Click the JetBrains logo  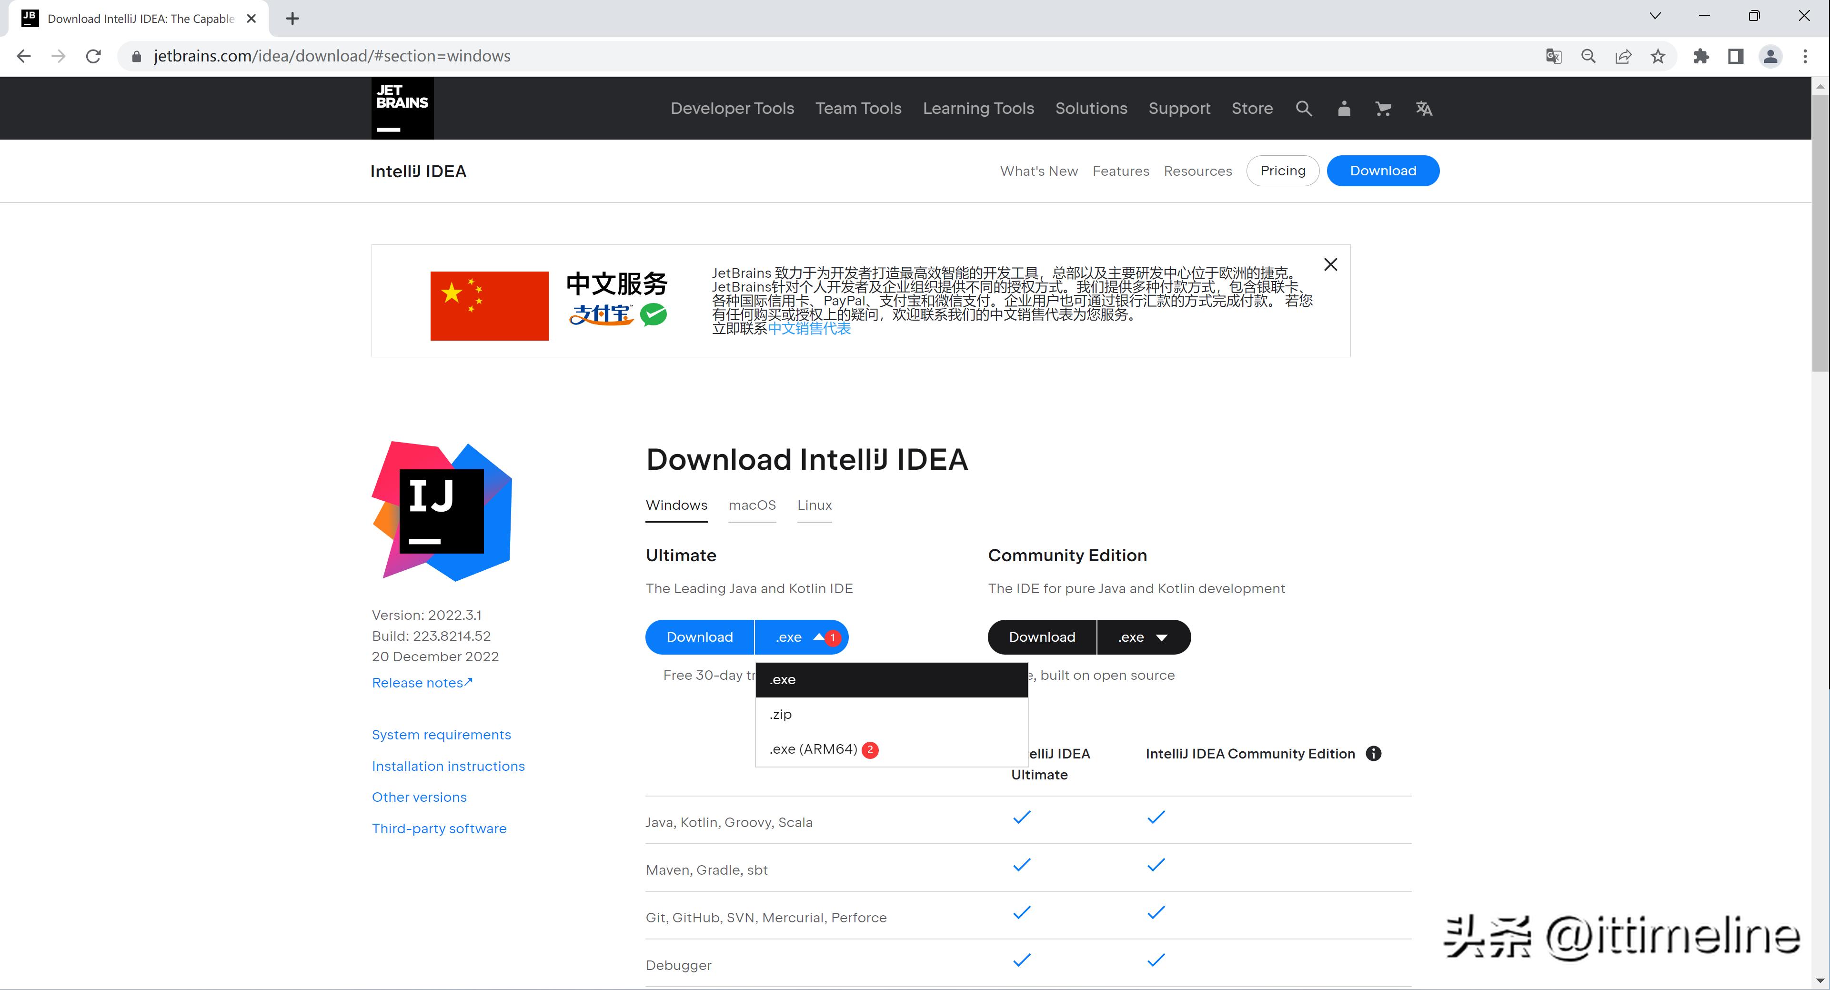(x=402, y=108)
